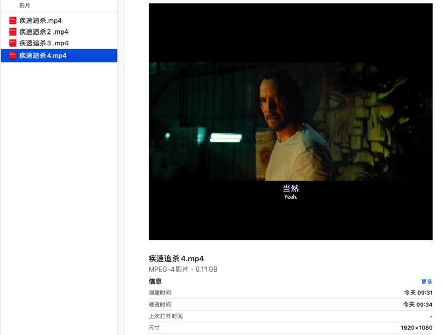Select file name 疾速追杀 2 .mp4
Screen dimensions: 444x335
coord(44,31)
